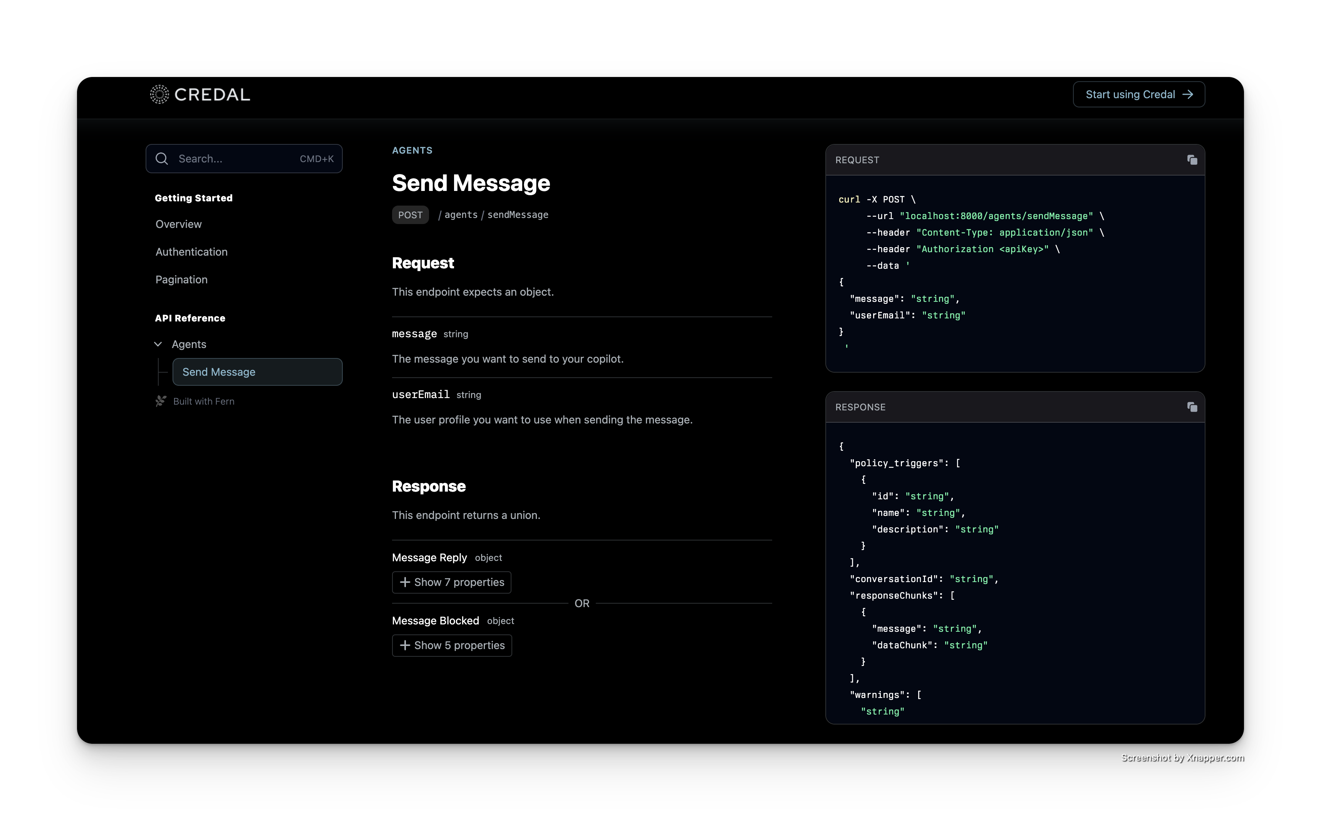This screenshot has width=1321, height=840.
Task: Click the Fern leaf icon
Action: tap(161, 402)
